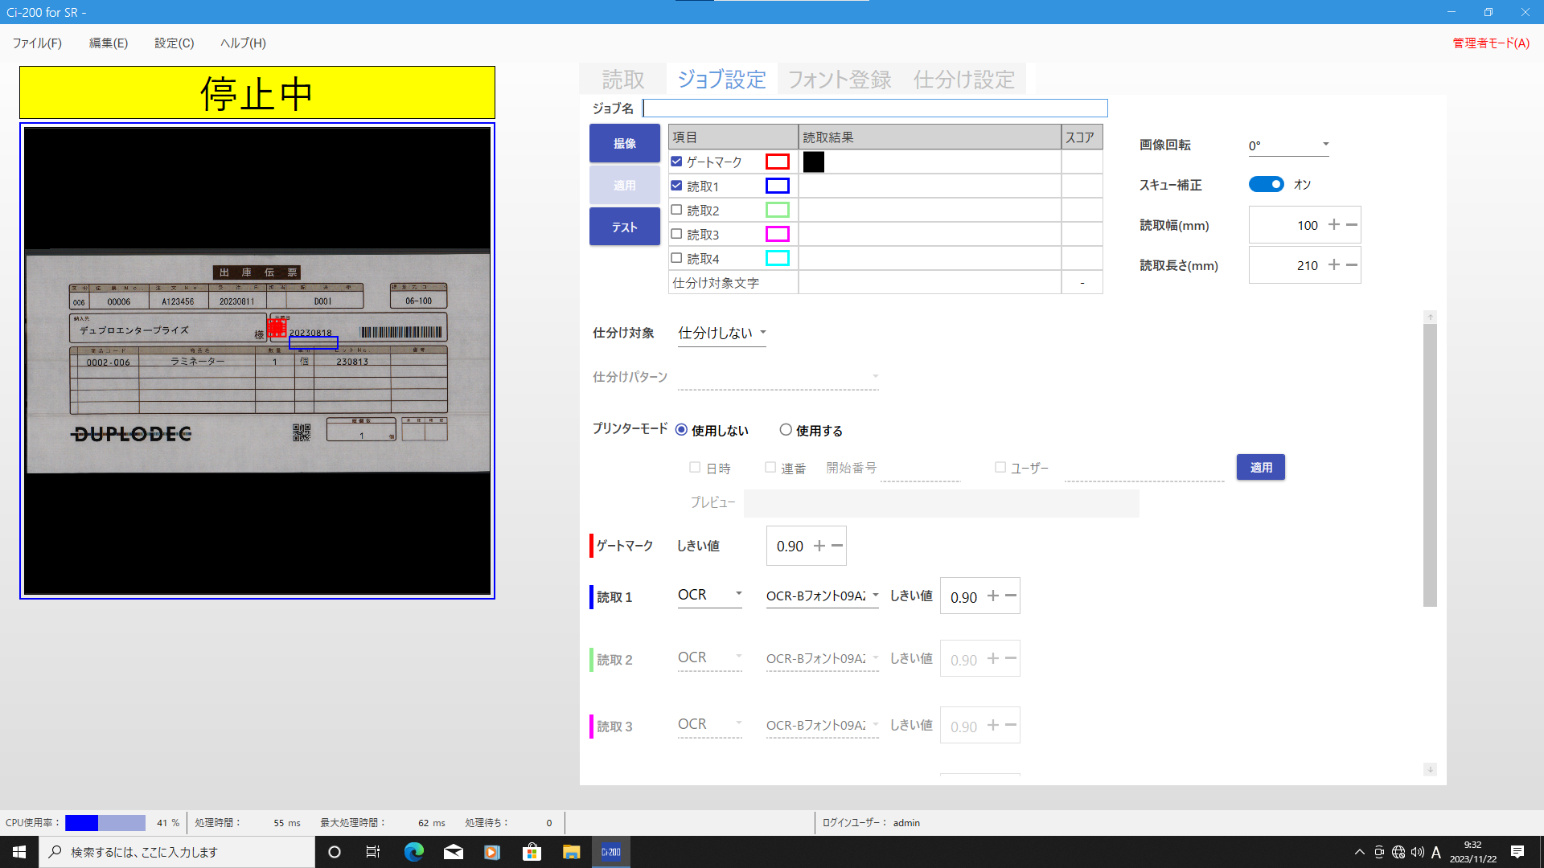The width and height of the screenshot is (1544, 868).
Task: Click the scroll-up arrow of settings panel
Action: [x=1430, y=317]
